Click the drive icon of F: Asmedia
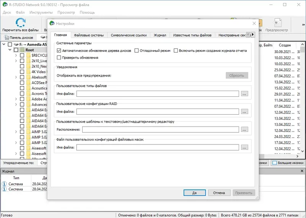Image resolution: width=306 pixels, height=218 pixels. 16,45
